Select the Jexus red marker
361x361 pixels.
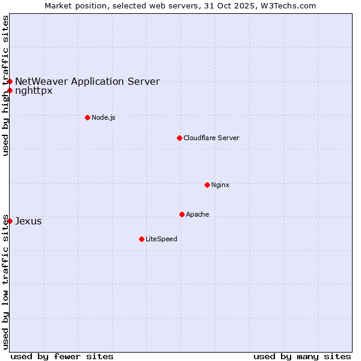point(10,221)
